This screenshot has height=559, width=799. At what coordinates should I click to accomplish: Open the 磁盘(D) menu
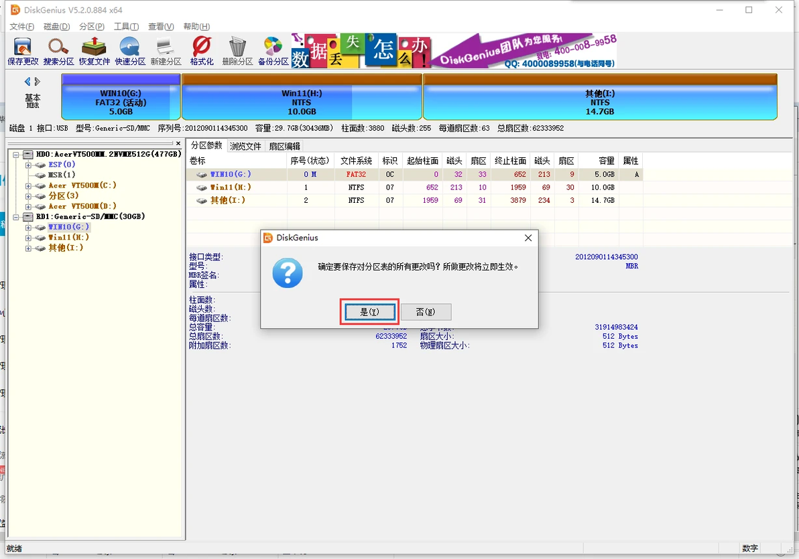(54, 26)
